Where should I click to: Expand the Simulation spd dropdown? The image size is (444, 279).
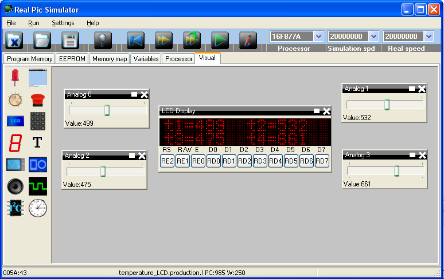373,36
